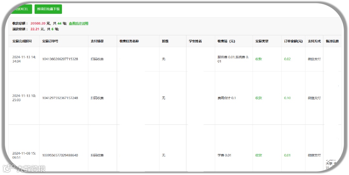This screenshot has height=175, width=349.
Task: Click the 收费任务名称 column header
Action: 129,41
